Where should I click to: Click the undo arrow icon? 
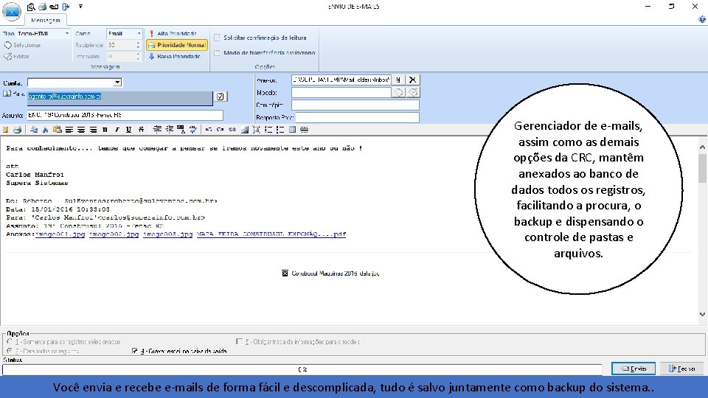tap(208, 130)
